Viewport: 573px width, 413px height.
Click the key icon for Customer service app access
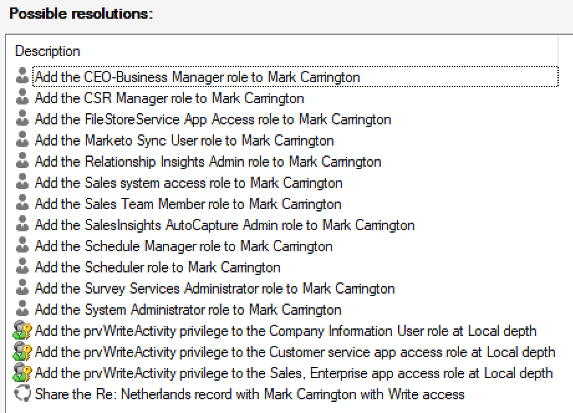[22, 352]
